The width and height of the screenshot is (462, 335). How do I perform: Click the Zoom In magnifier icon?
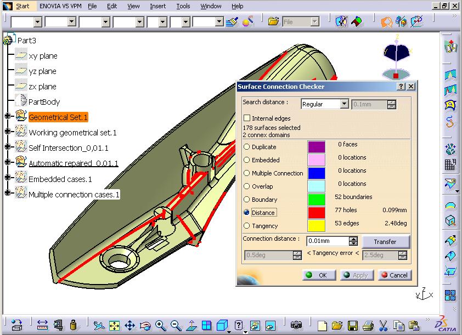coord(161,325)
